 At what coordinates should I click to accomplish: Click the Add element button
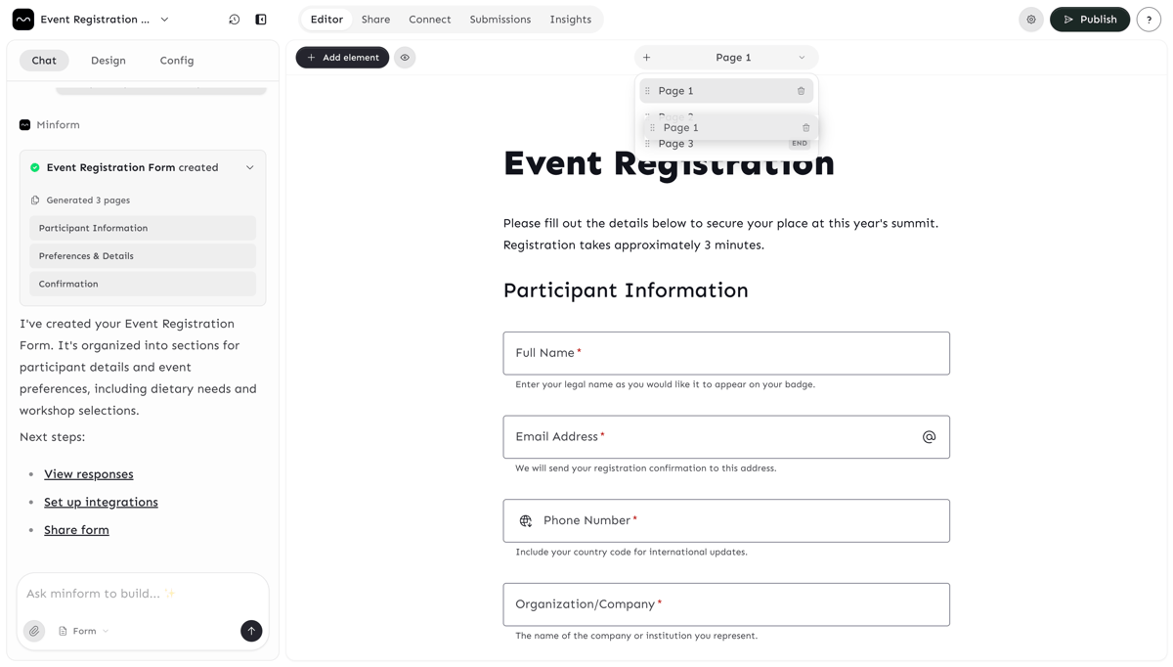click(x=342, y=58)
